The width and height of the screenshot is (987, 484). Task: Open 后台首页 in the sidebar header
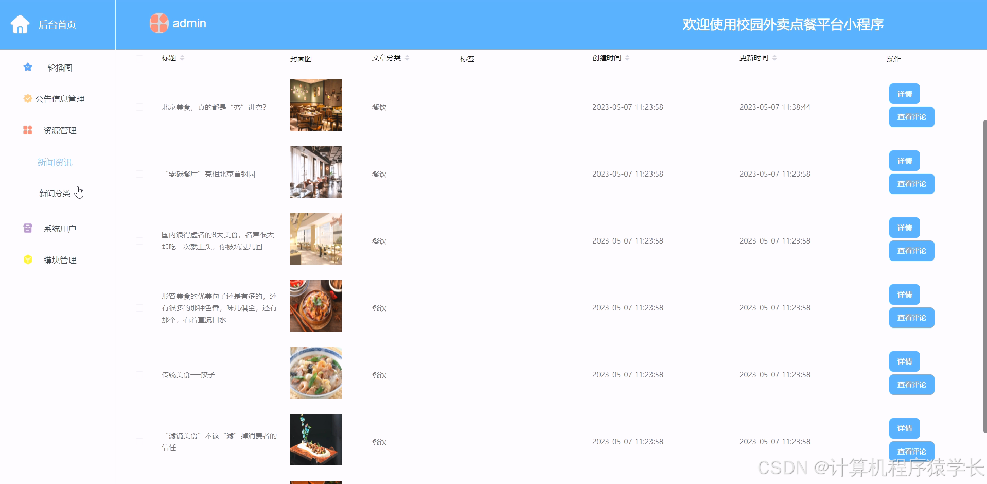pos(57,25)
